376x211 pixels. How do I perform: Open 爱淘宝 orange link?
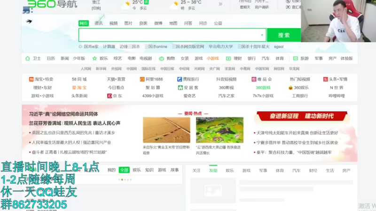point(79,88)
